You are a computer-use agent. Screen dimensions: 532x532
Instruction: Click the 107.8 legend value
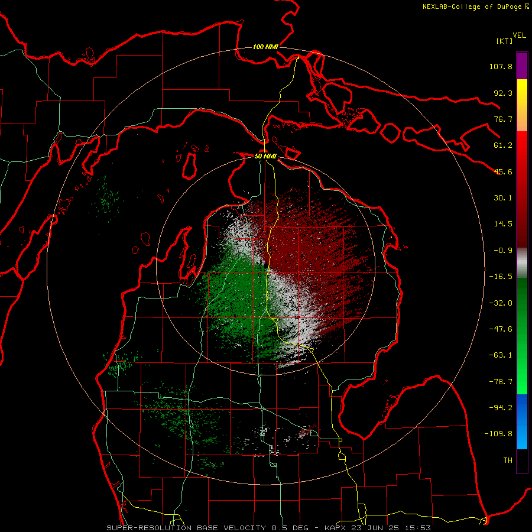click(x=501, y=66)
